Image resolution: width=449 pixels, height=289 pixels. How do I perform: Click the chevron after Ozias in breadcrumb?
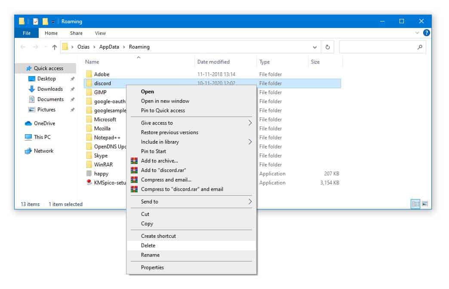click(94, 47)
